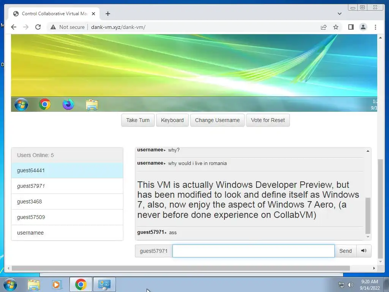The width and height of the screenshot is (389, 292).
Task: Open a new tab with the plus button
Action: [108, 14]
